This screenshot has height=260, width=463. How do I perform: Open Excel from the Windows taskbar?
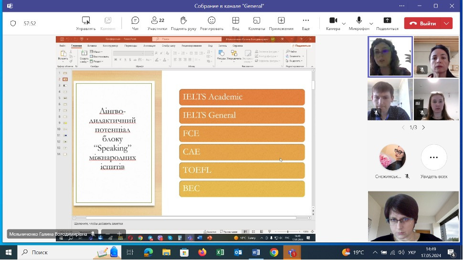click(x=220, y=252)
